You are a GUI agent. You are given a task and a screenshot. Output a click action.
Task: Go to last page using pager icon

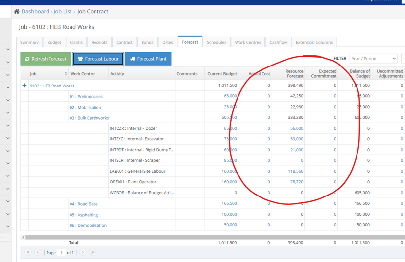tap(92, 252)
